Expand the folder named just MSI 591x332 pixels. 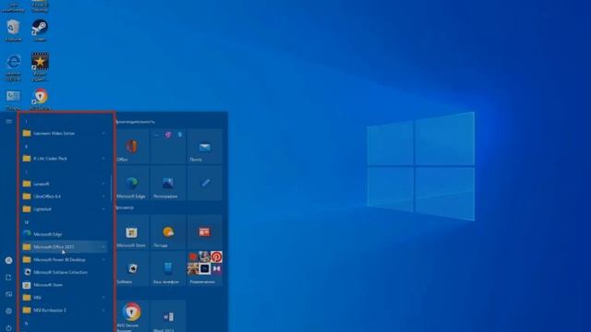pyautogui.click(x=64, y=297)
